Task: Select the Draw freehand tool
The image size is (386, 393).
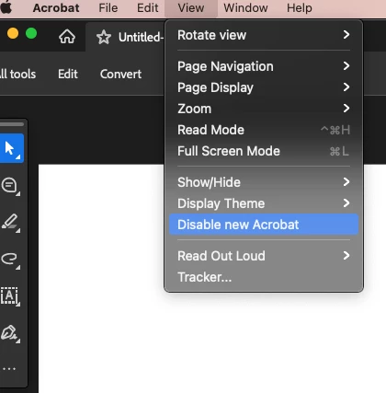Action: (11, 260)
